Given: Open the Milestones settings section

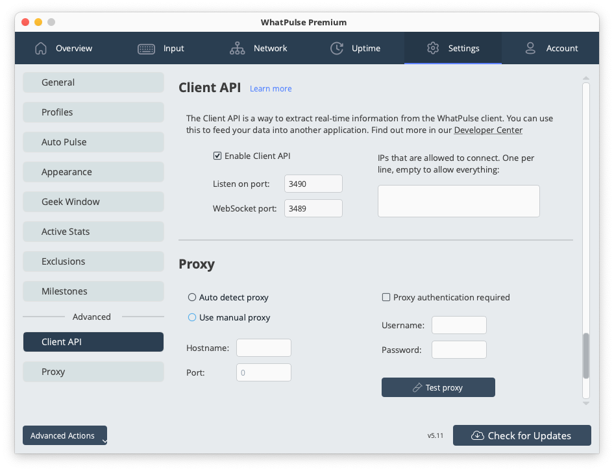Looking at the screenshot, I should [x=93, y=291].
